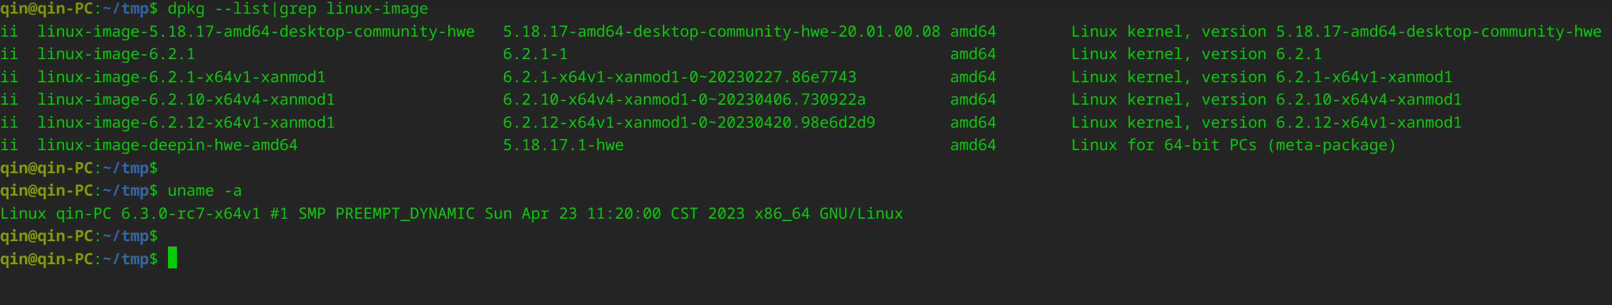
Task: Click version 6.2.1-x64v1-xanmod1-0~20230227.86e7743
Action: point(679,77)
